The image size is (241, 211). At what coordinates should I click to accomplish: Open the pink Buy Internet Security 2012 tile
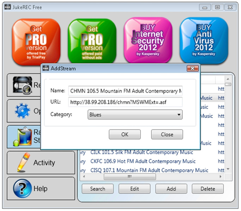tap(148, 41)
